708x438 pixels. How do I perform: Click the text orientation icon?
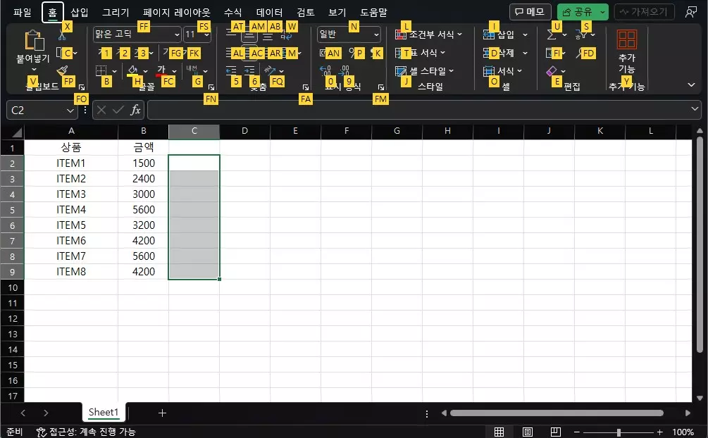[270, 70]
